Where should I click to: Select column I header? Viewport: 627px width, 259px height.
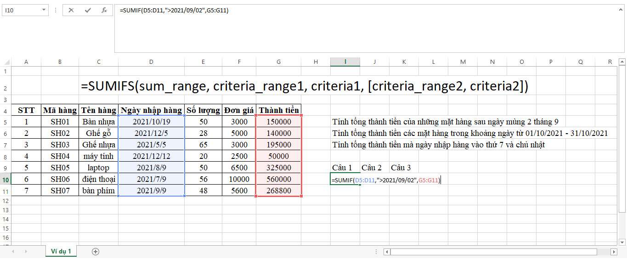click(345, 62)
